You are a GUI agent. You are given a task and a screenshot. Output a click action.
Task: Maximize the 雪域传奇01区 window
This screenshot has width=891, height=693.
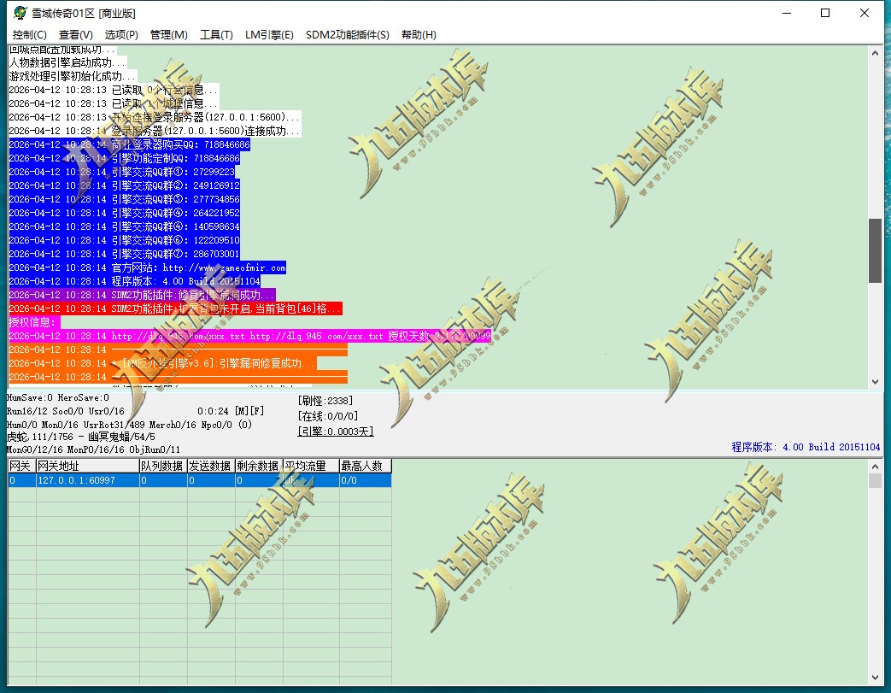tap(825, 13)
